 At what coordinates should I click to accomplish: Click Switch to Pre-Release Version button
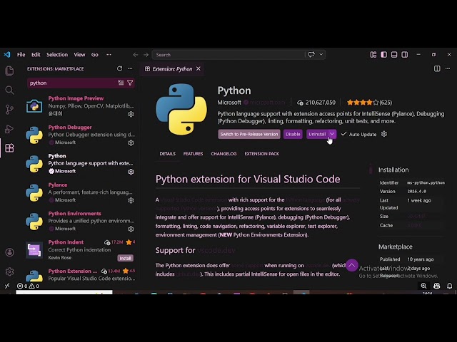(x=249, y=134)
